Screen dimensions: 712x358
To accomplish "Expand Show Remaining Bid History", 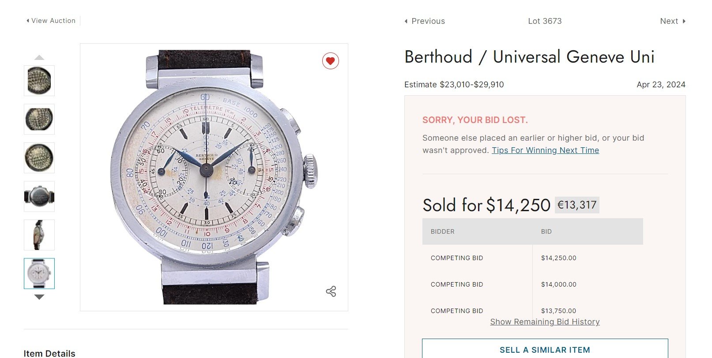I will (545, 322).
